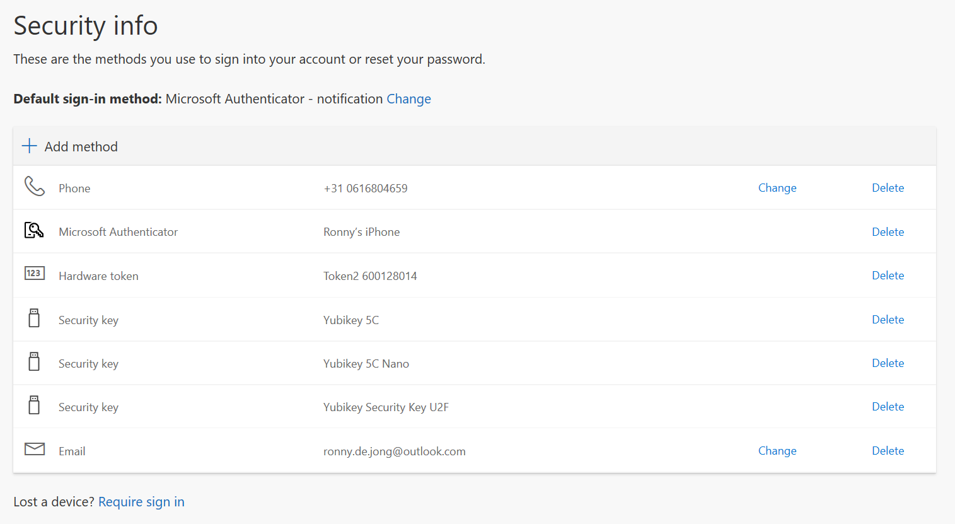
Task: Click the plus icon beside Add method
Action: [29, 146]
